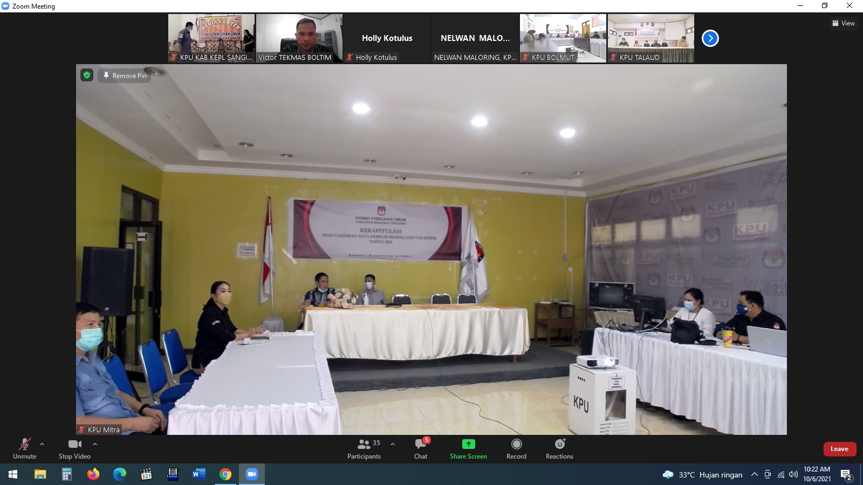Click the green encryption shield icon

click(87, 75)
